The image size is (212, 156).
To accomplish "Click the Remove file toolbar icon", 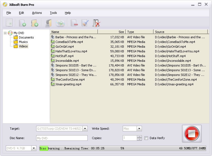I will pos(74,23).
